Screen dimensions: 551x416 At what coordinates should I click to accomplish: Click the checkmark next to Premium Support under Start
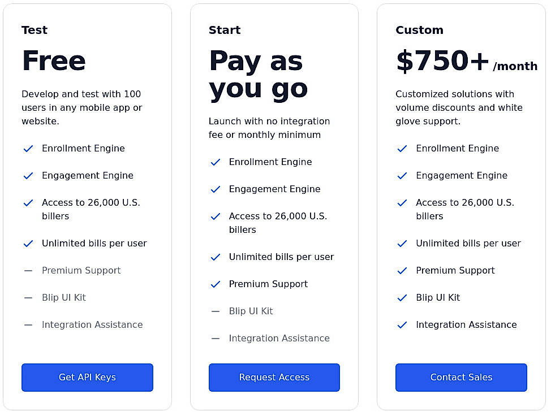coord(216,284)
